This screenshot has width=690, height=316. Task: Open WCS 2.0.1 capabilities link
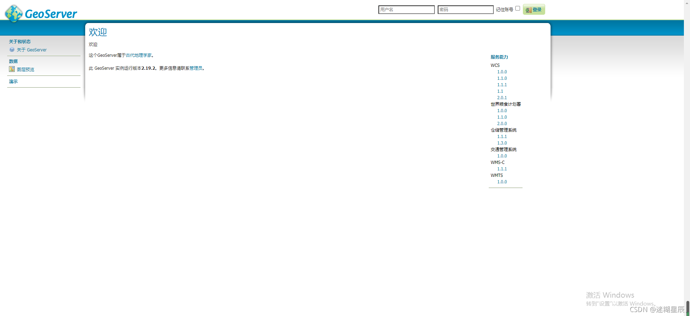click(x=502, y=98)
